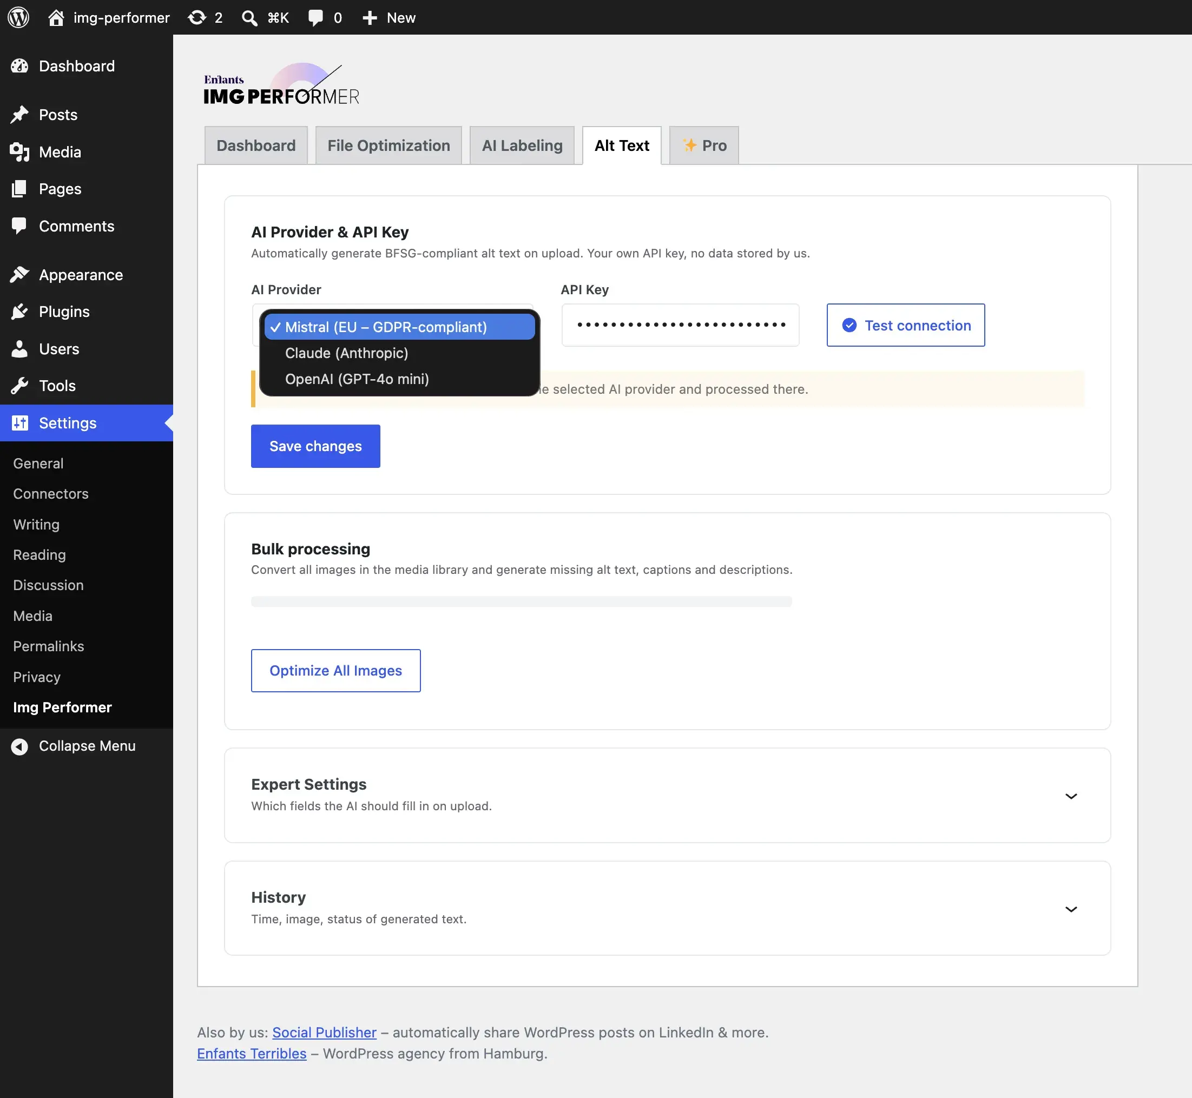The height and width of the screenshot is (1098, 1192).
Task: Open the search magnifier in the admin bar
Action: click(x=249, y=18)
